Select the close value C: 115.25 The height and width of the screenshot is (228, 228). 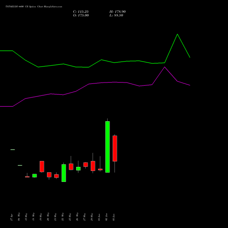[x=81, y=12]
